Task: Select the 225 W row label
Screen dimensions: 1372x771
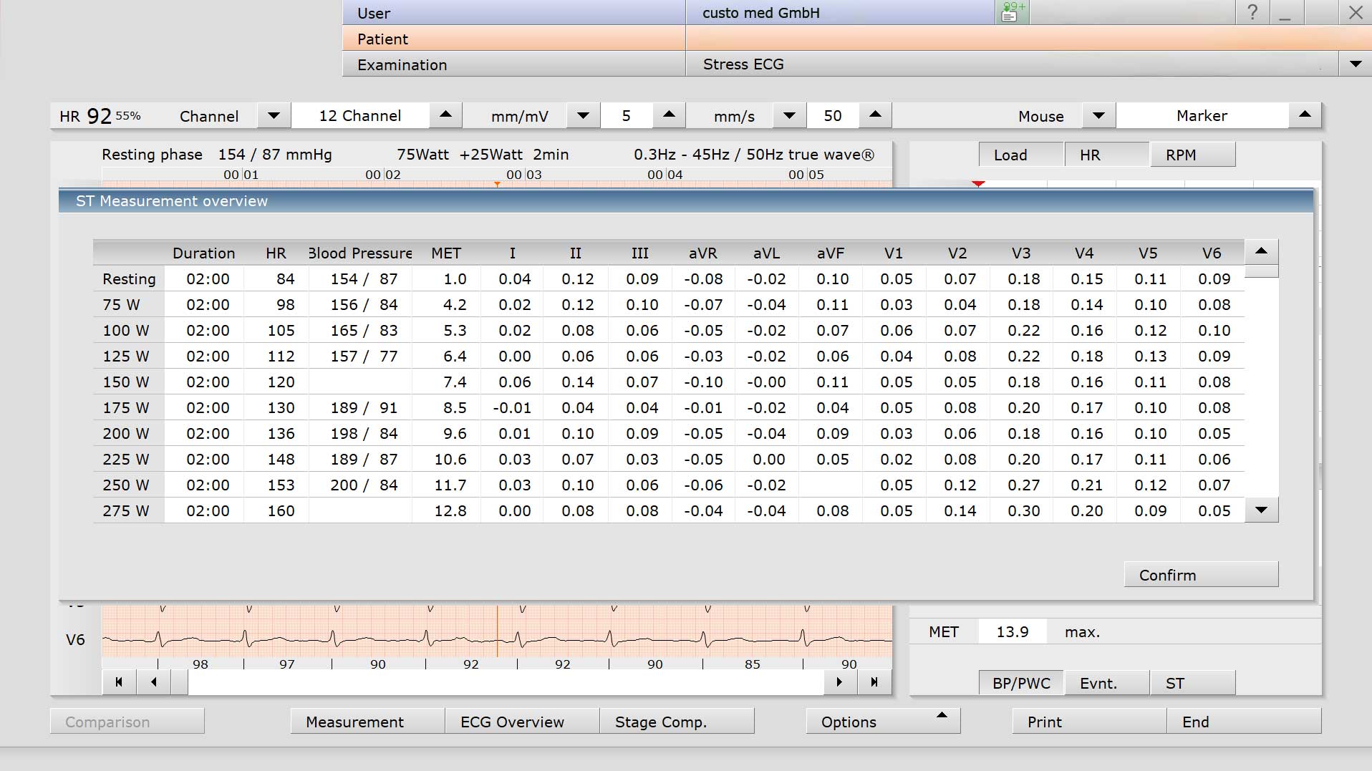Action: click(x=129, y=459)
